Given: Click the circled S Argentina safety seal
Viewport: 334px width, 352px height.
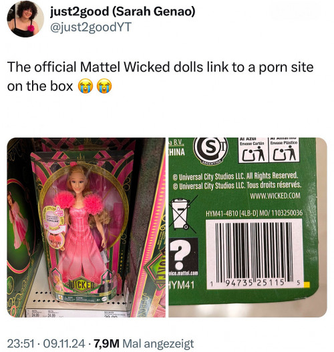Looking at the screenshot, I should click(210, 151).
